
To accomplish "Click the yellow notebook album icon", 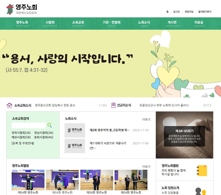I will pyautogui.click(x=201, y=170).
